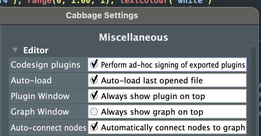Click the Graph Window property label

40,112
